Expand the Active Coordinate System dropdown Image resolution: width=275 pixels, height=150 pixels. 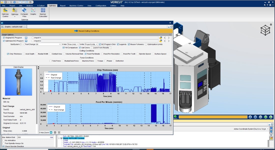click(261, 129)
